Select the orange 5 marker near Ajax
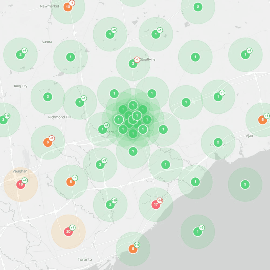 (262, 120)
